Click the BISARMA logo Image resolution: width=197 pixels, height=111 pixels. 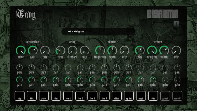pyautogui.click(x=163, y=14)
